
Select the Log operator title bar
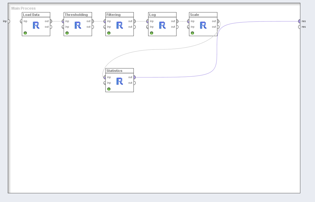(x=162, y=15)
